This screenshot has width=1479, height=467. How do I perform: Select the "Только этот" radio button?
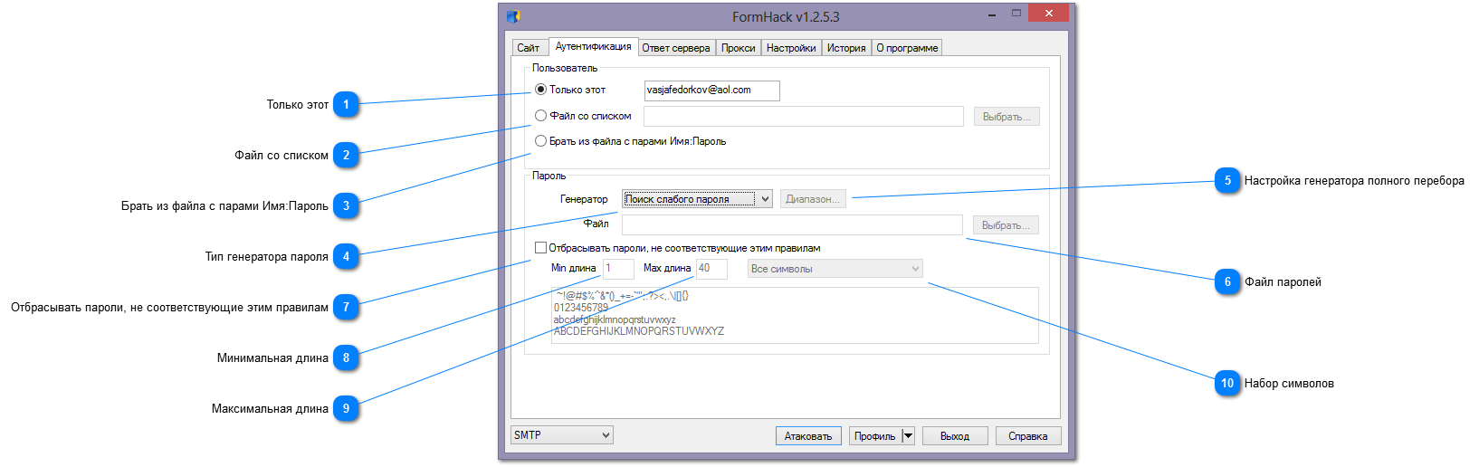pos(541,90)
